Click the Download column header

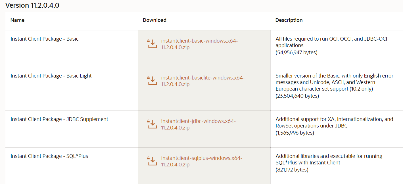click(154, 20)
